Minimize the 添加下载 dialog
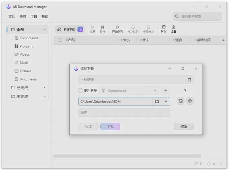 [169, 69]
